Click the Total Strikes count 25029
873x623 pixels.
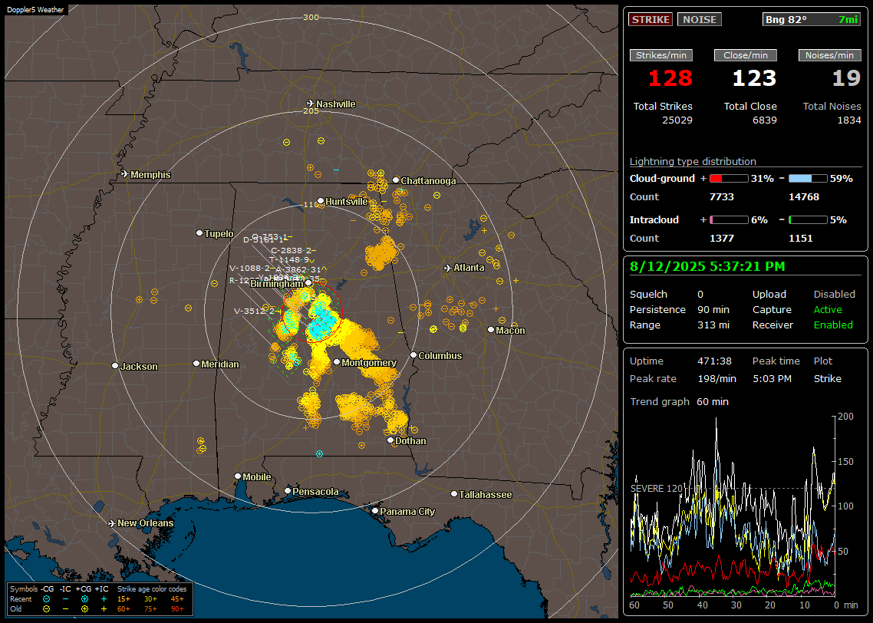(677, 120)
